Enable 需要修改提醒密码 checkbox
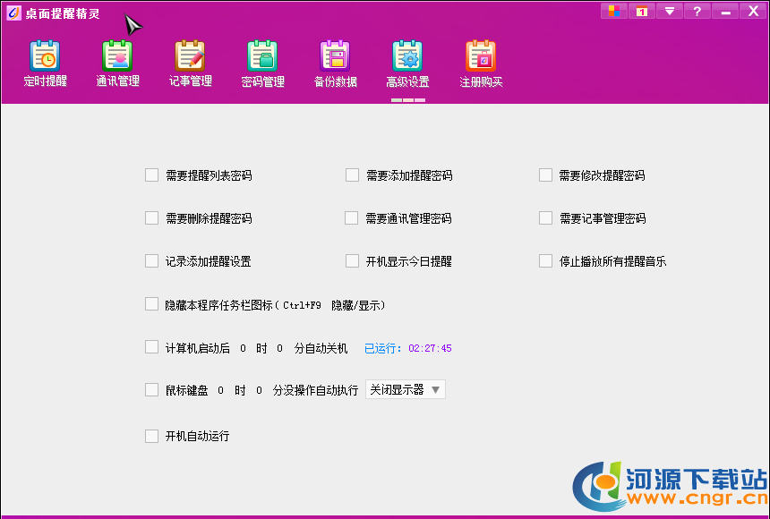770x519 pixels. pos(545,175)
